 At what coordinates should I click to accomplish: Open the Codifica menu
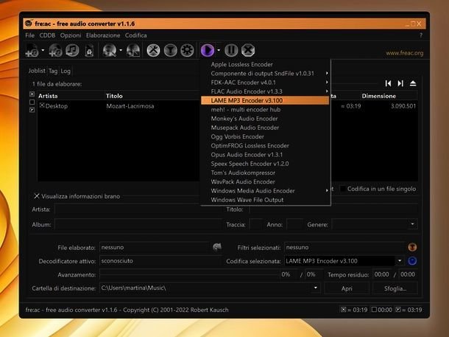[x=135, y=35]
